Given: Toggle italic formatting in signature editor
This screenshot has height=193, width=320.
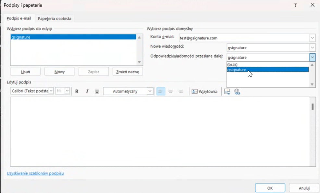Looking at the screenshot, I should click(x=87, y=91).
